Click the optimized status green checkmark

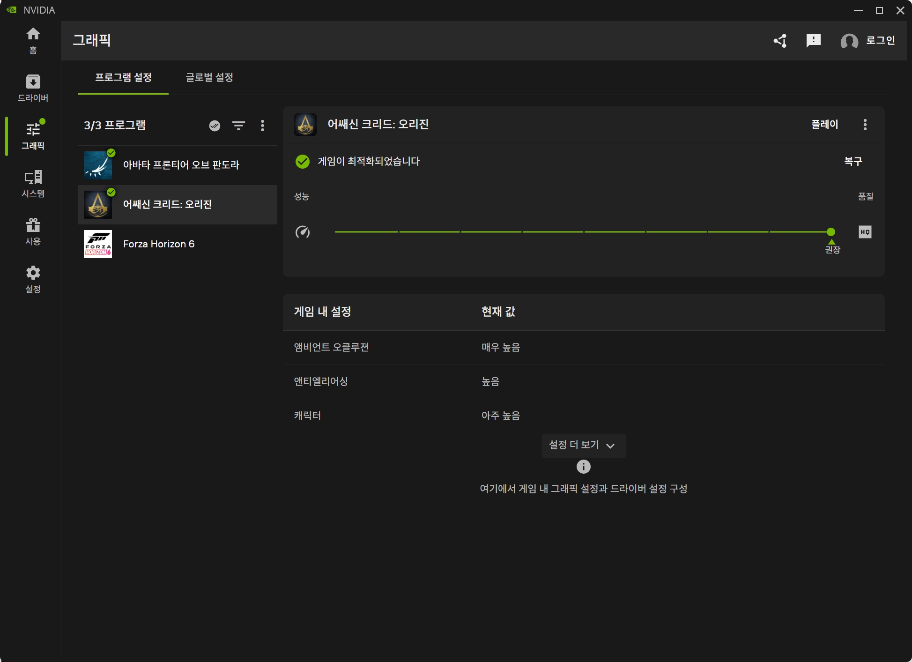(x=303, y=162)
